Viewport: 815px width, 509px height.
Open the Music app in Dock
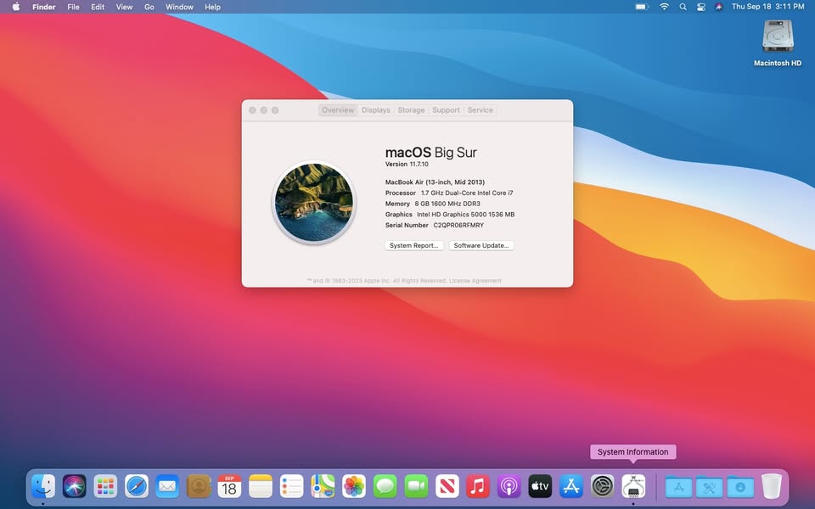coord(478,486)
